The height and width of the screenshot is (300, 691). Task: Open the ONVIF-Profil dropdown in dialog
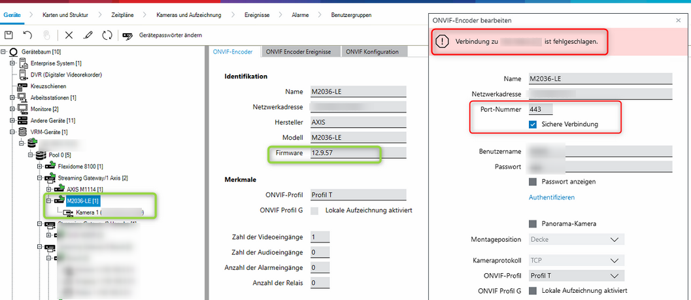point(577,276)
